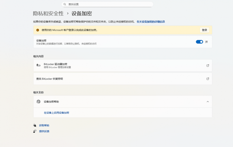Collapse the 设备加密帮助 section with the chevron
The height and width of the screenshot is (147, 233).
(208, 102)
